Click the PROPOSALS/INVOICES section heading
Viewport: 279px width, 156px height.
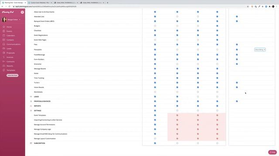pyautogui.click(x=42, y=101)
